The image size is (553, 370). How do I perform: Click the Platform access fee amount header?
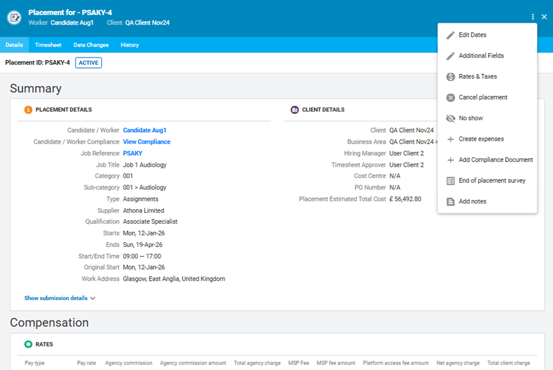(395, 363)
